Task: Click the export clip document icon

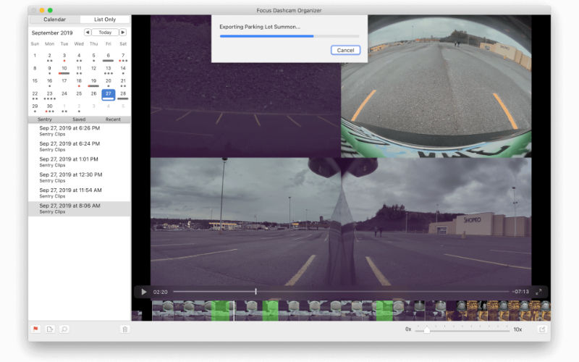Action: [50, 329]
